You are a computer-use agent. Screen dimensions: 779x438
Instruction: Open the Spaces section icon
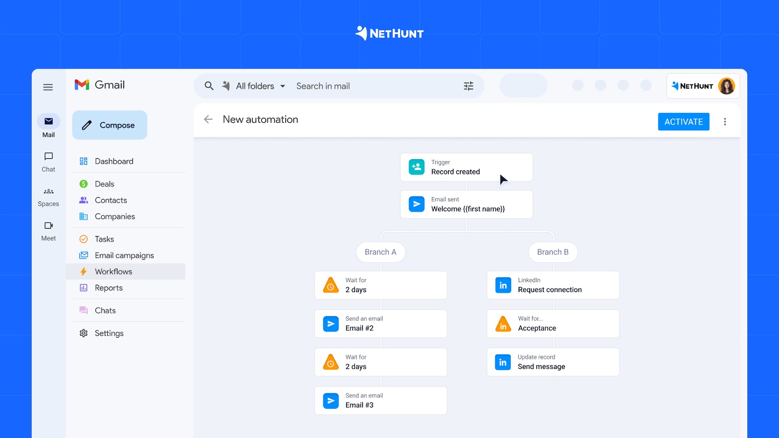point(49,191)
